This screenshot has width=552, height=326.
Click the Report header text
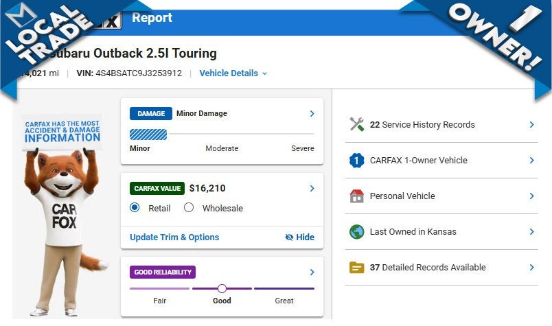[x=152, y=18]
